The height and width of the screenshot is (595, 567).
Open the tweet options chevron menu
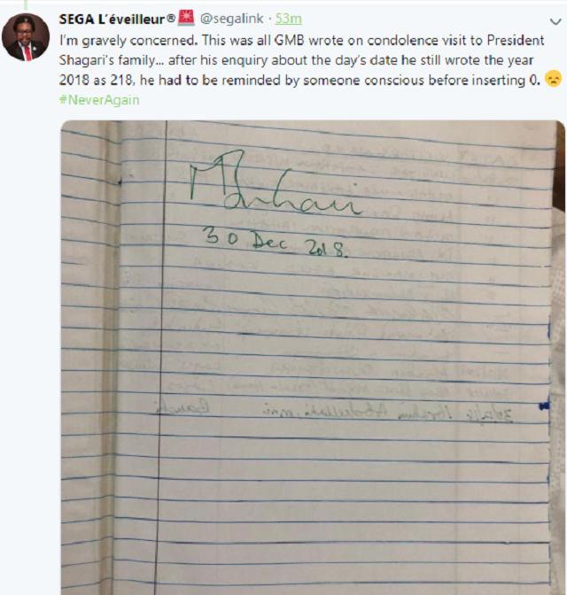click(x=555, y=20)
